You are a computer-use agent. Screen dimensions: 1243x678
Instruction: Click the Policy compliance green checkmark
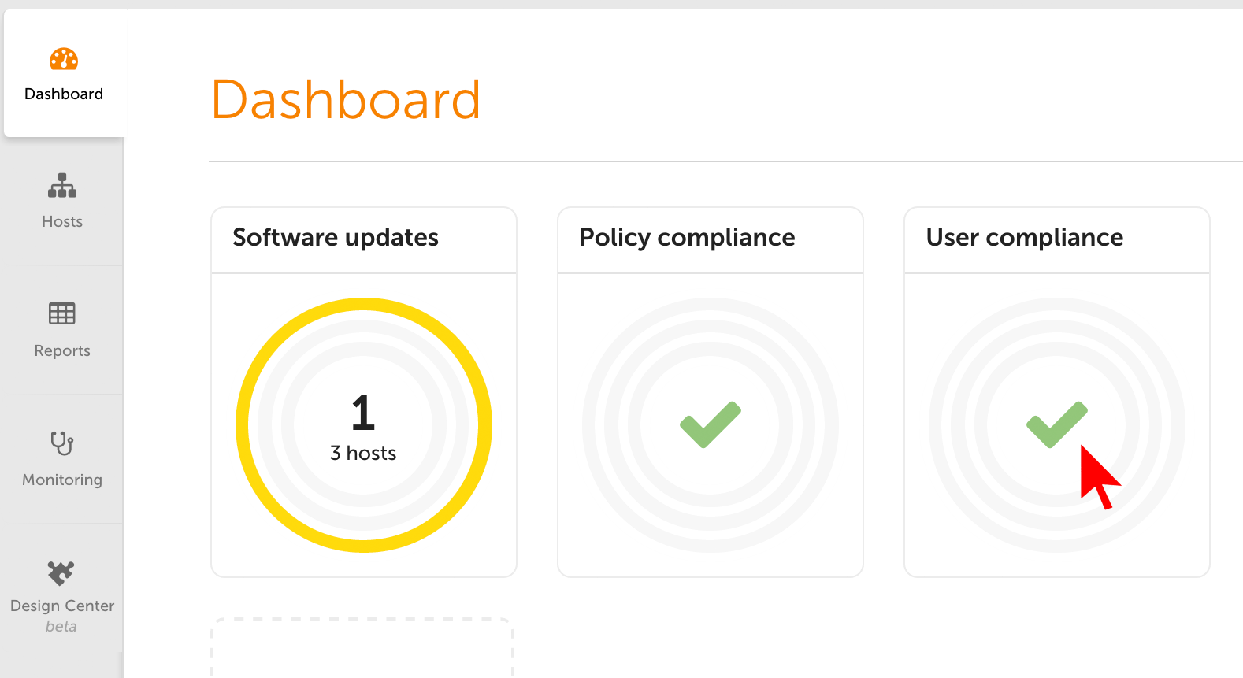pos(710,424)
